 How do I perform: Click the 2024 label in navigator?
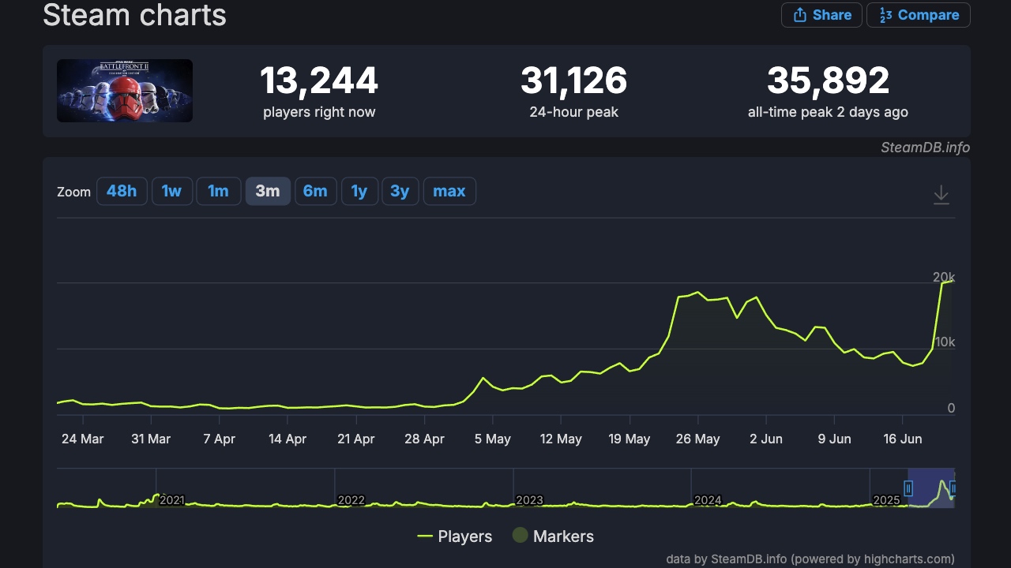click(x=708, y=500)
